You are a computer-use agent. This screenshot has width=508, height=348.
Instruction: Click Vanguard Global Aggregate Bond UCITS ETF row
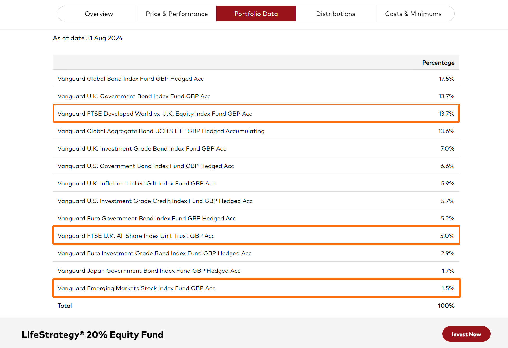[256, 131]
